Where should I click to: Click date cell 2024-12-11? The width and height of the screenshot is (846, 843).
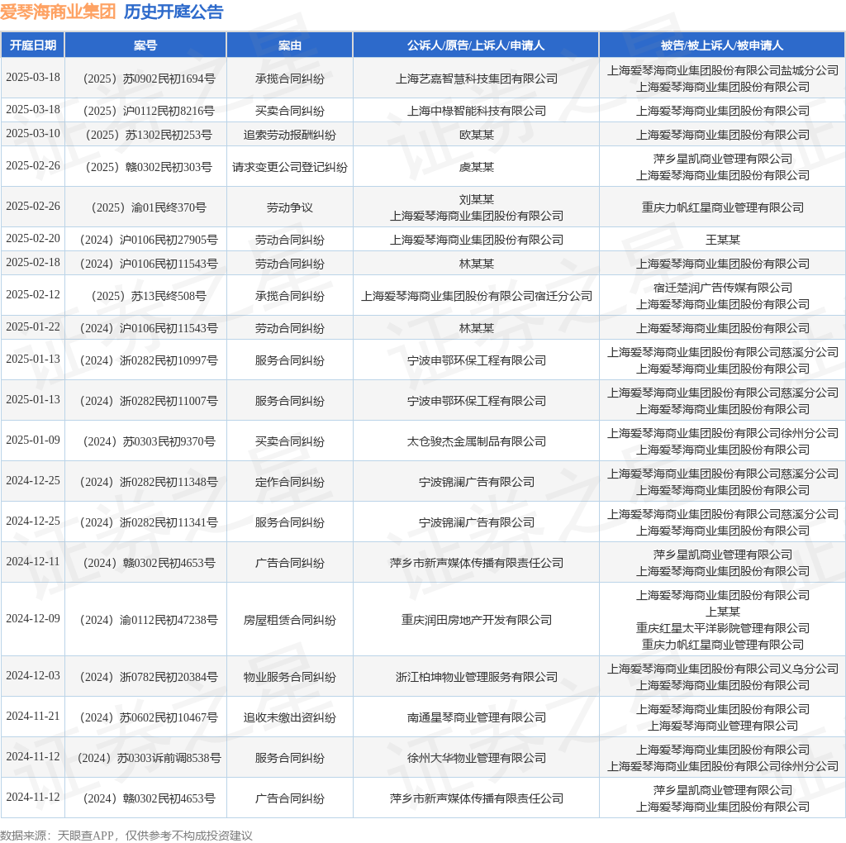click(33, 562)
